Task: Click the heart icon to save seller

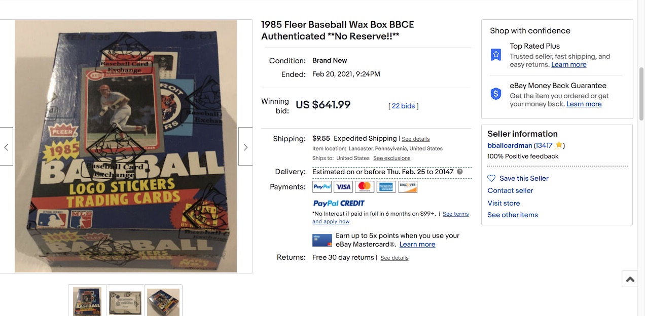Action: (x=491, y=178)
